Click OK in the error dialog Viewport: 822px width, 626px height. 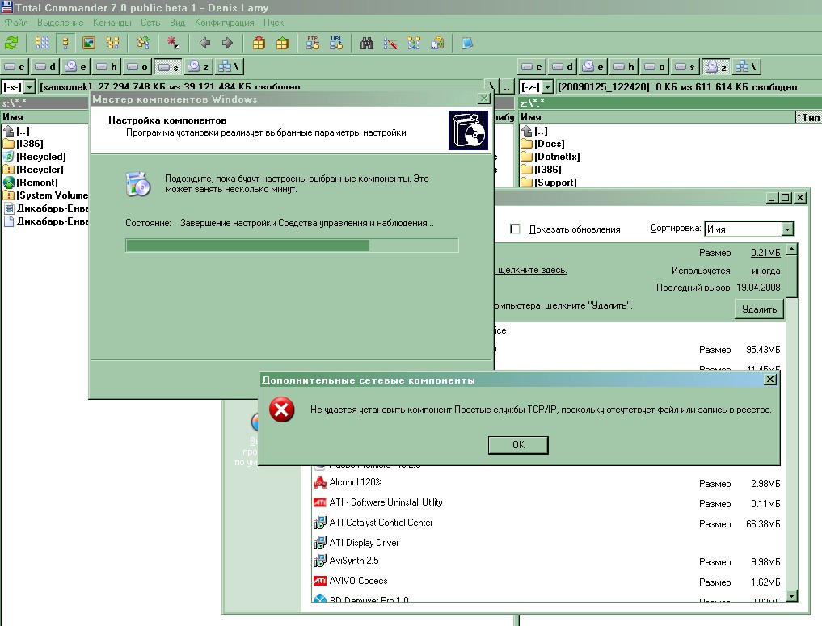(518, 445)
